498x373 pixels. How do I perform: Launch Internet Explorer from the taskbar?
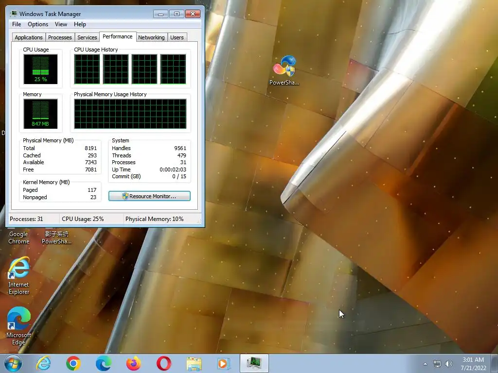pos(43,363)
